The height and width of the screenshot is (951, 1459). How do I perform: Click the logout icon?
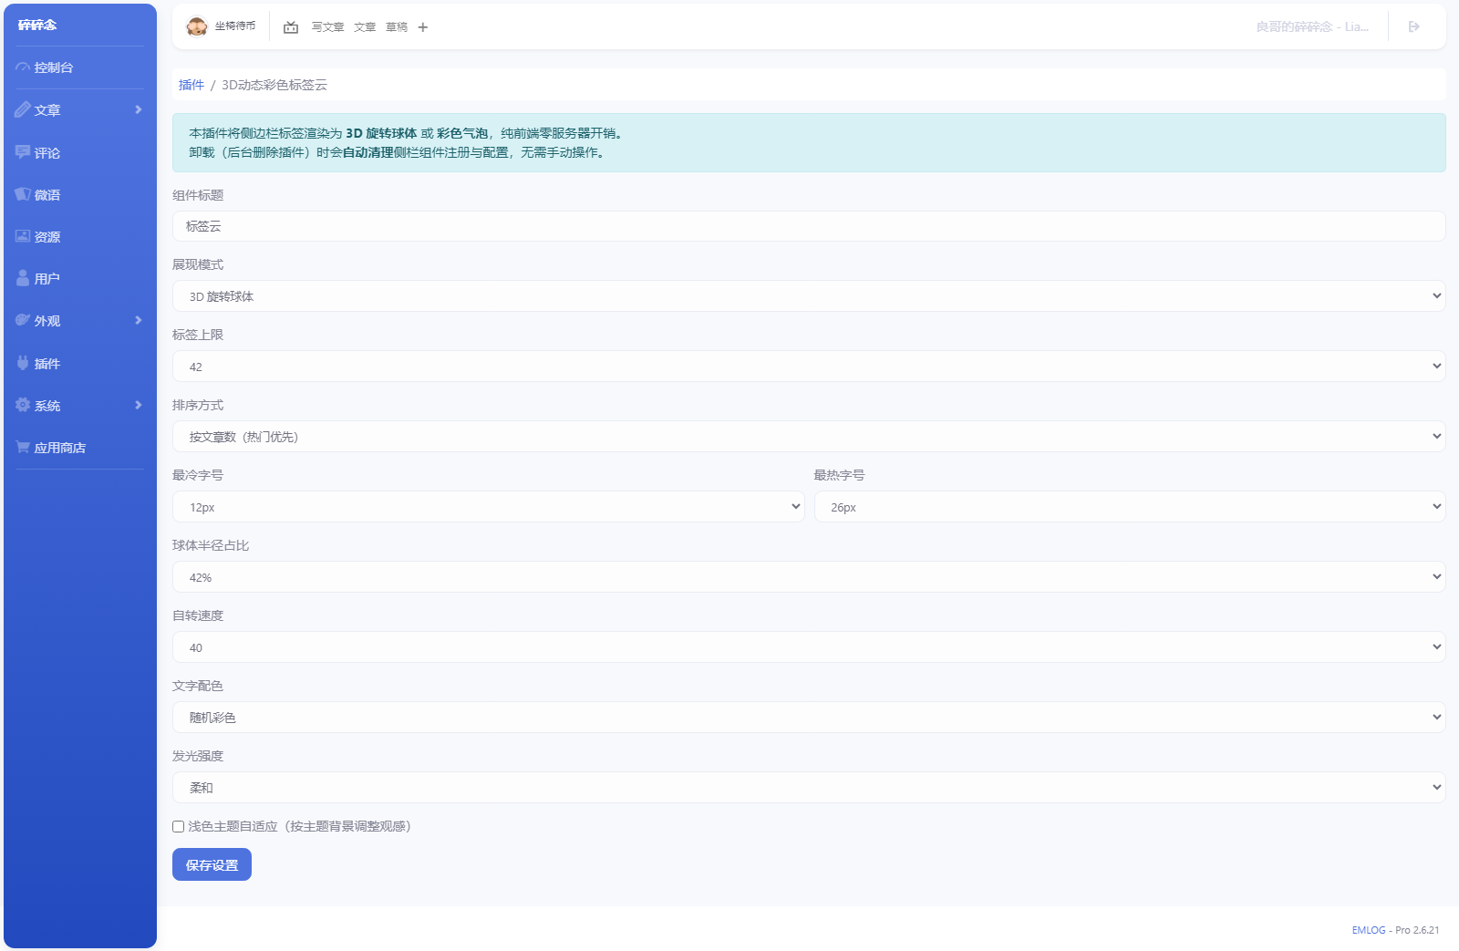click(x=1414, y=26)
